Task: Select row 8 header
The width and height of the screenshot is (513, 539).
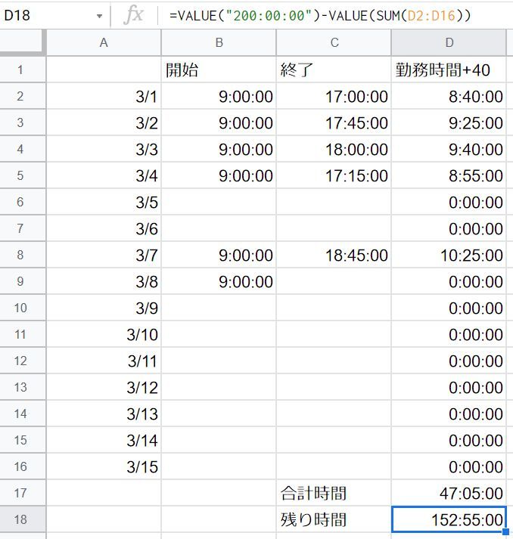Action: tap(20, 256)
